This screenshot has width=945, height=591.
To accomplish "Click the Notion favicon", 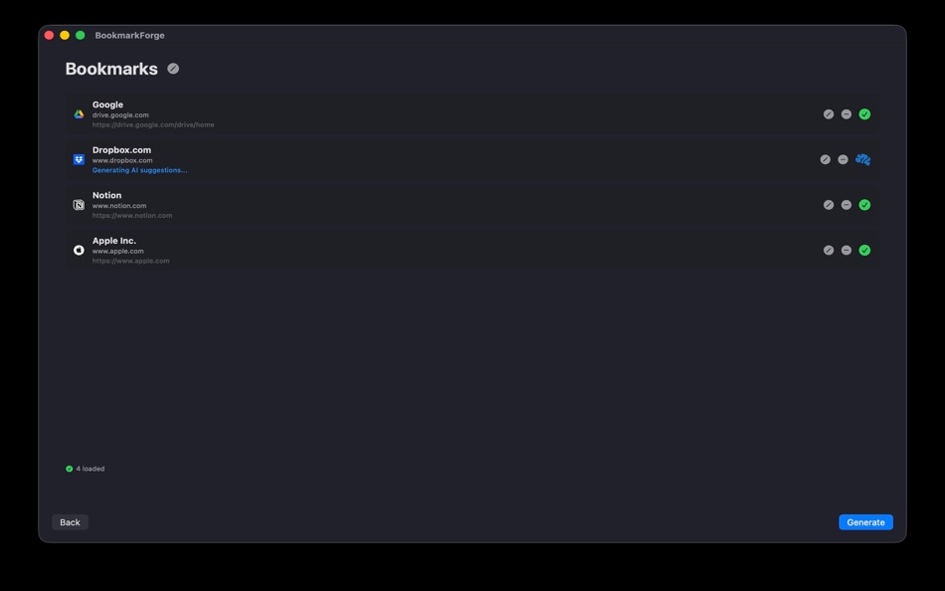I will [x=78, y=204].
